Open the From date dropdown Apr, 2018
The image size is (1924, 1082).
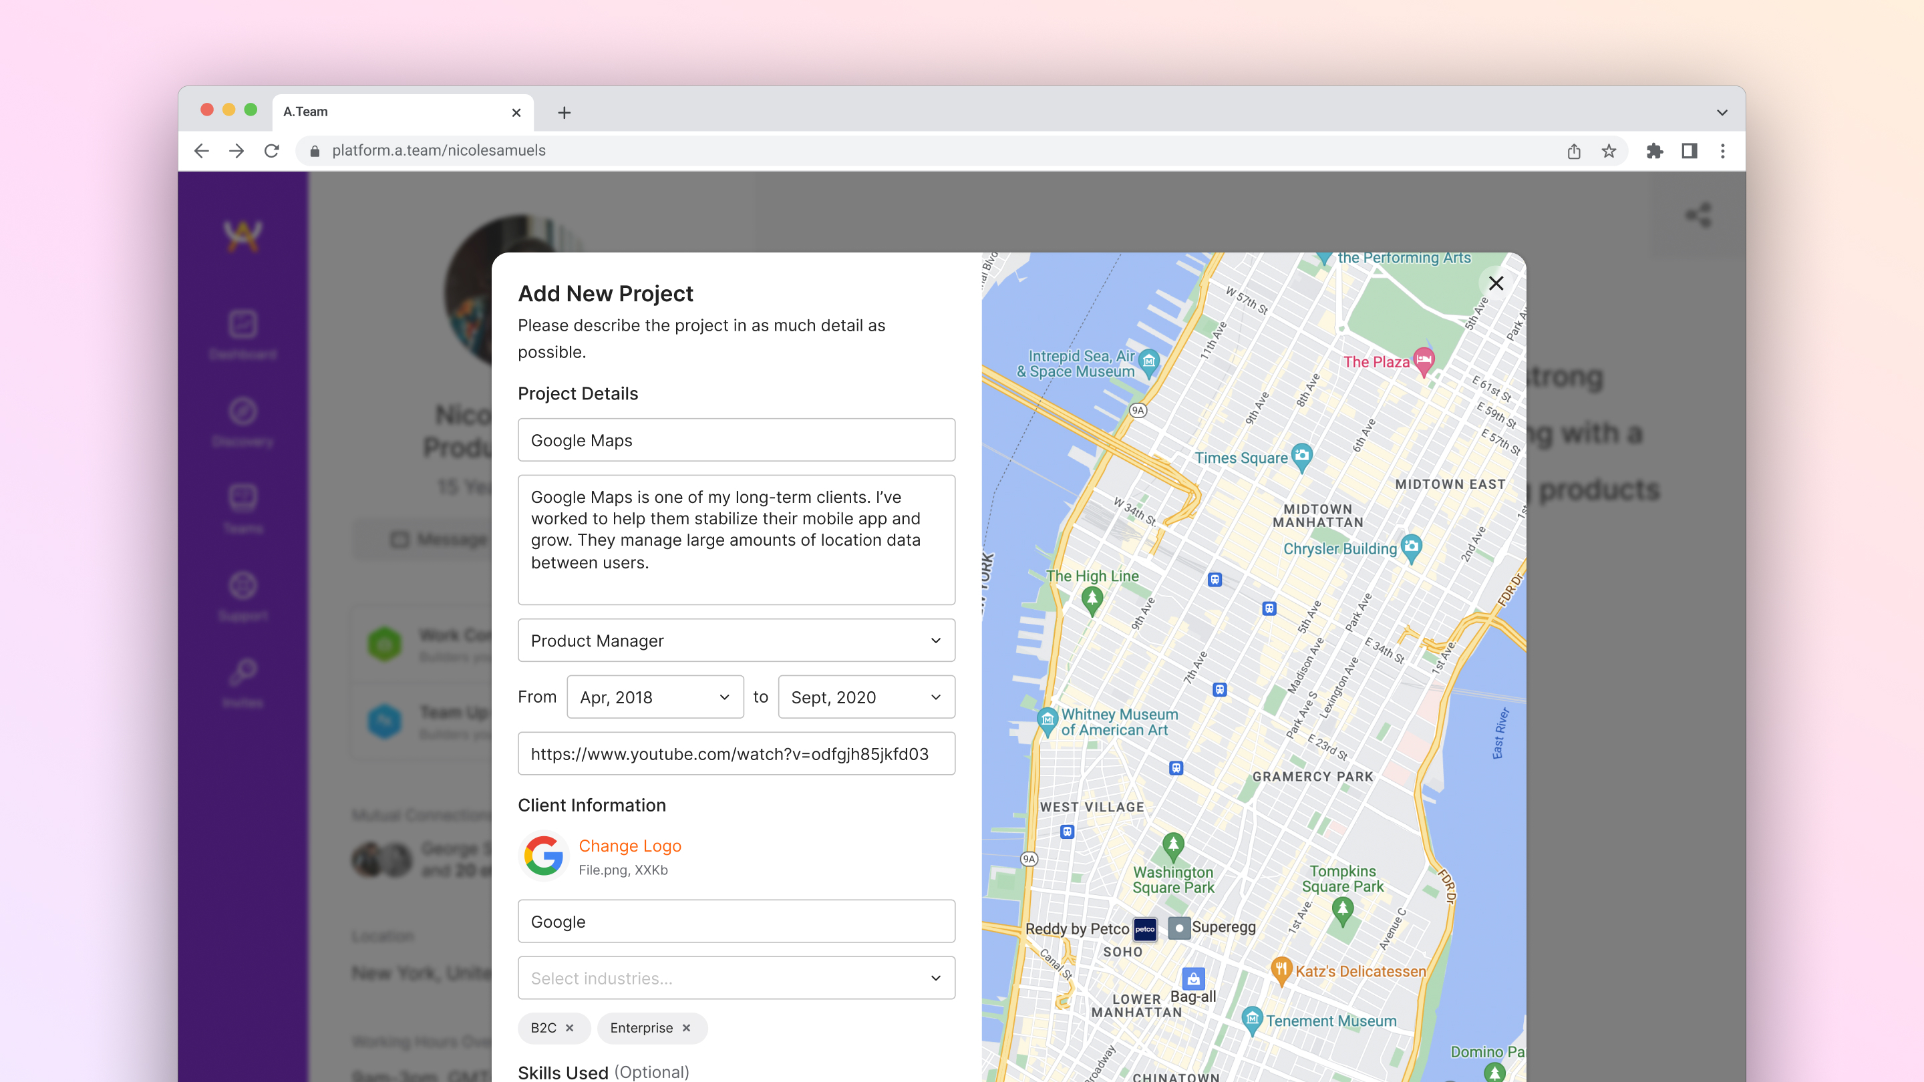click(x=655, y=697)
